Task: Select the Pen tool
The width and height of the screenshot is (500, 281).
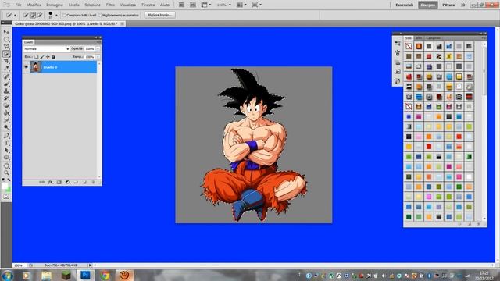Action: coord(6,136)
